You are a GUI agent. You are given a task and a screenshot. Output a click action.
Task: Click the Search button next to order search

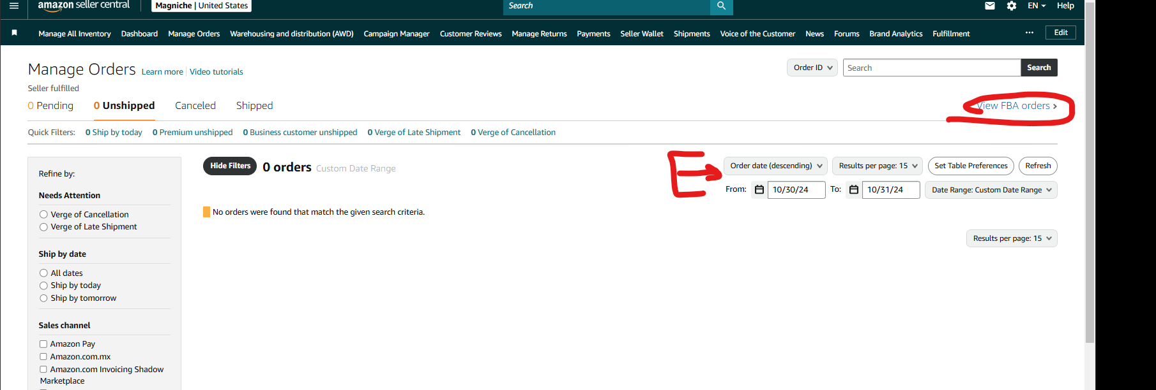tap(1039, 68)
